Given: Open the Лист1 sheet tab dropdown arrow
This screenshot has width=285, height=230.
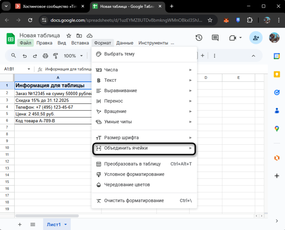Looking at the screenshot, I should (x=65, y=225).
